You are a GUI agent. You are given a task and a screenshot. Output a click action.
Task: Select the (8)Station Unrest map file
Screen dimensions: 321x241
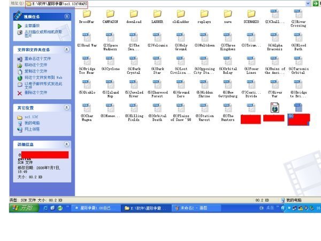pos(204,112)
